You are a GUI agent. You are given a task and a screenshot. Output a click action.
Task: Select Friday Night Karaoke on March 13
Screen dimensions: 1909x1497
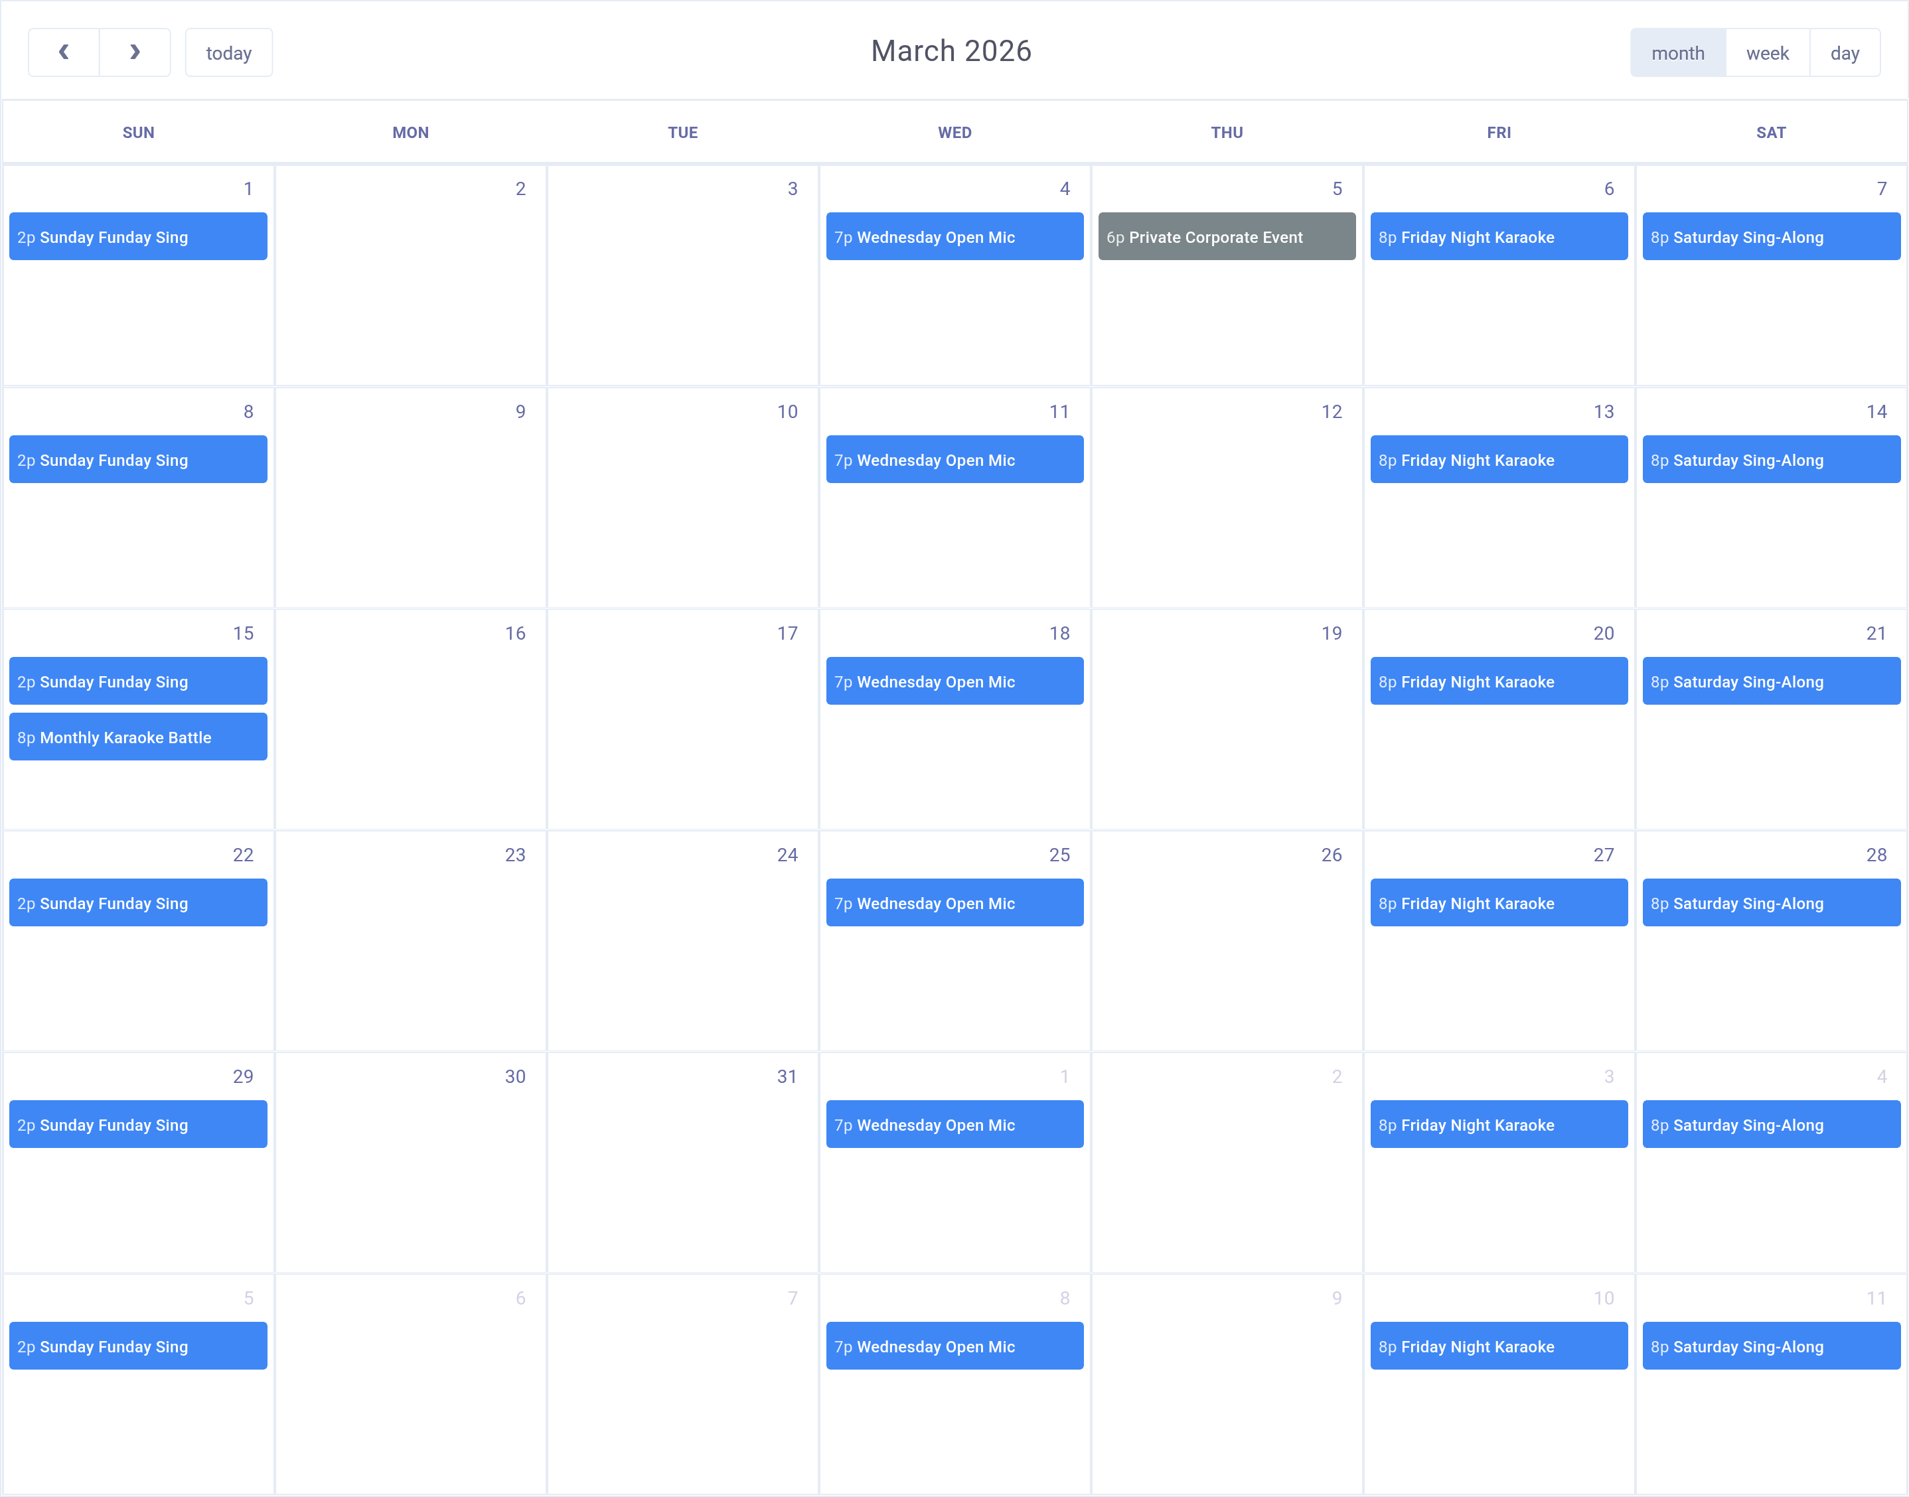pyautogui.click(x=1498, y=459)
